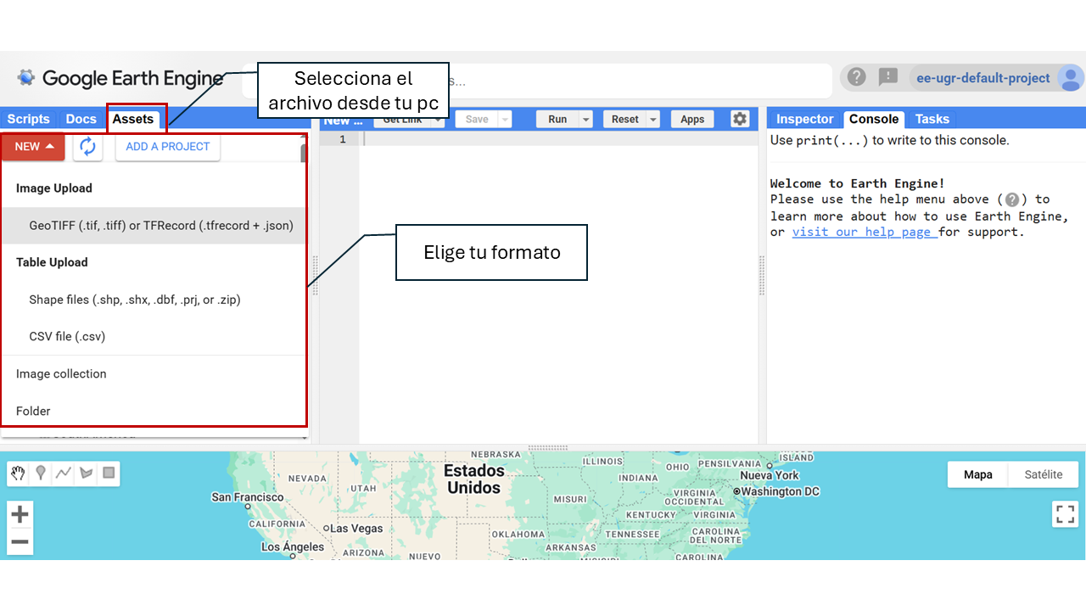Click the refresh assets icon

click(x=87, y=147)
